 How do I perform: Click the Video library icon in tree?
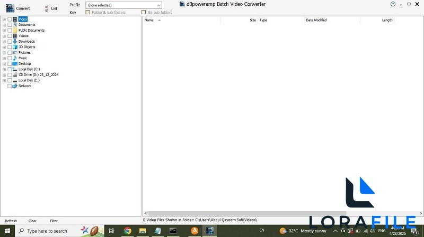point(15,19)
